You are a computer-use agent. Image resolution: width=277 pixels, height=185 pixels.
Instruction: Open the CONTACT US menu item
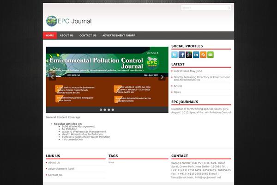pyautogui.click(x=88, y=36)
